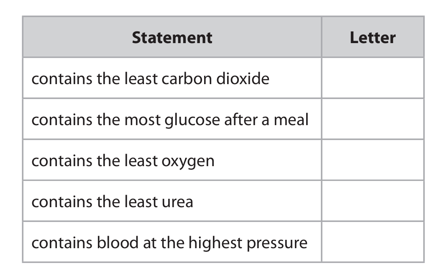This screenshot has width=440, height=280.
Task: Click the Statement column header
Action: click(x=172, y=38)
